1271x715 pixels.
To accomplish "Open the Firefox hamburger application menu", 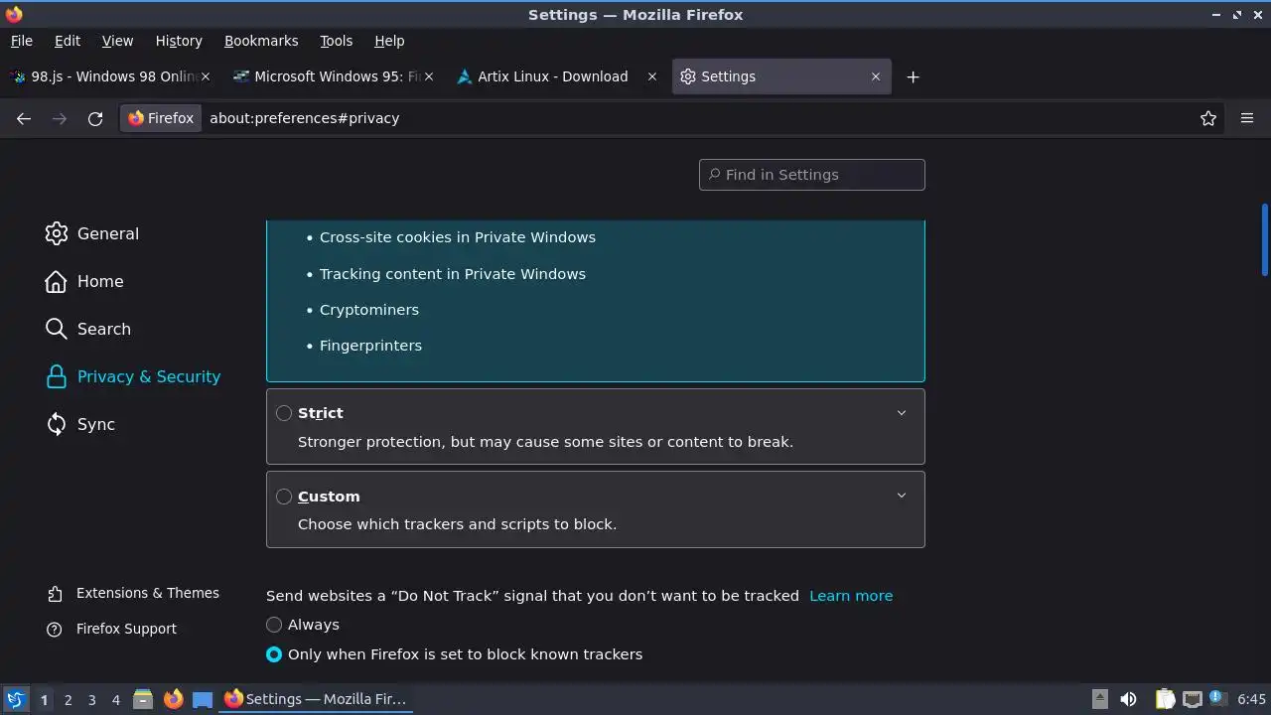I will click(x=1247, y=118).
